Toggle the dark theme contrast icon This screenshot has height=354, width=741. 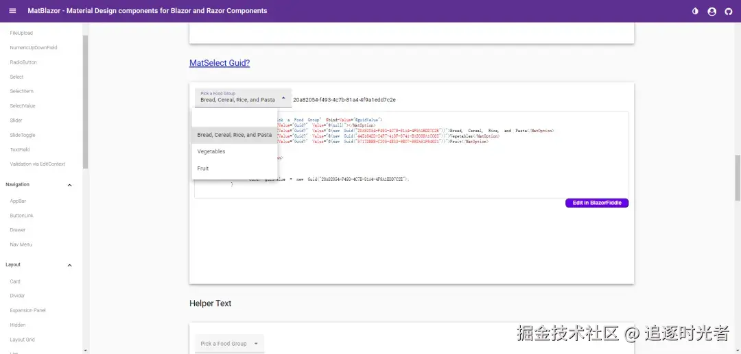tap(695, 12)
